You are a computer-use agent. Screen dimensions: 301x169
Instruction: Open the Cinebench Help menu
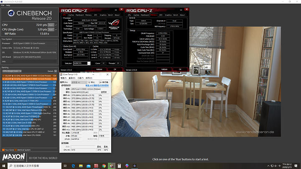(x=8, y=5)
